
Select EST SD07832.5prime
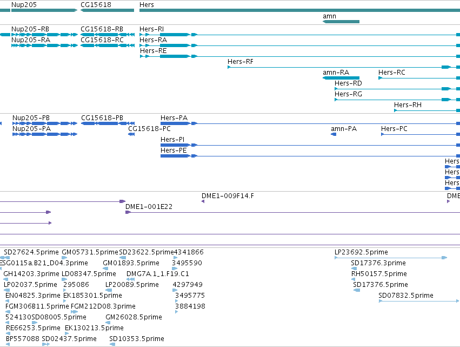click(x=406, y=296)
